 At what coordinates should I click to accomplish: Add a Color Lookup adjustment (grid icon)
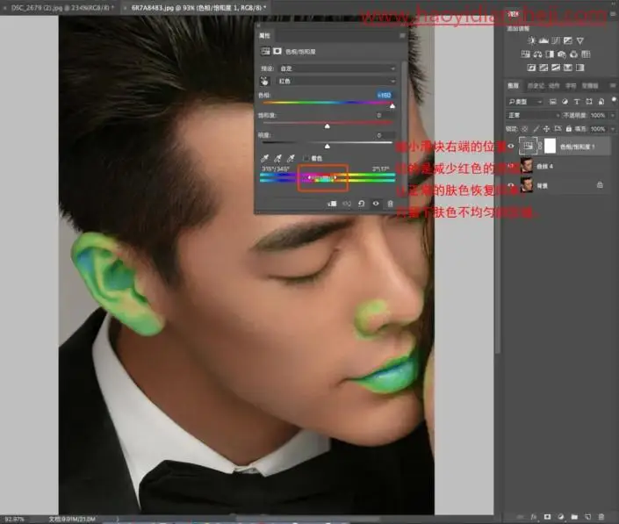pyautogui.click(x=586, y=54)
